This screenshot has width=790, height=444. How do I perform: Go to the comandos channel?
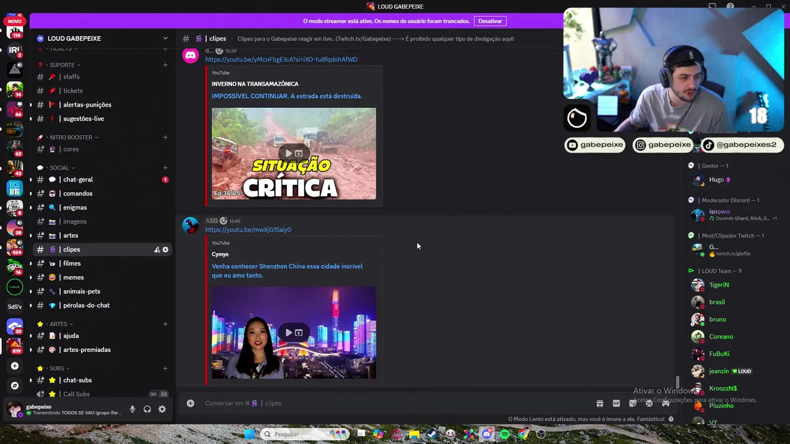(x=102, y=194)
